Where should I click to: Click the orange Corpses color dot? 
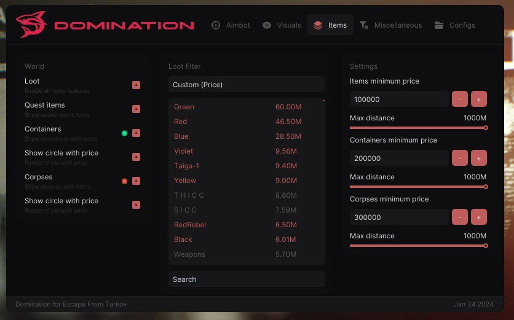pos(124,181)
